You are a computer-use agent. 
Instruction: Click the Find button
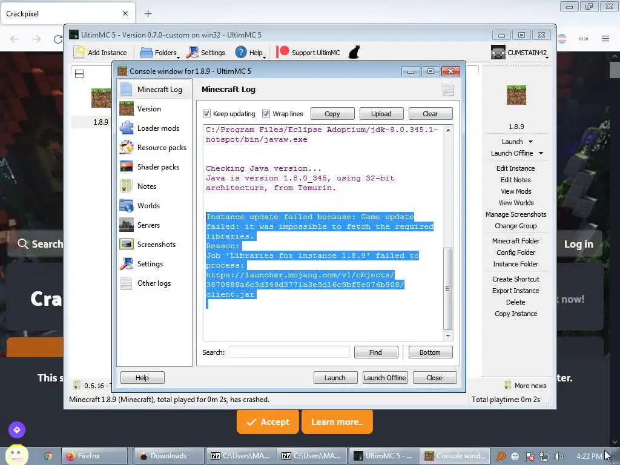coord(375,352)
